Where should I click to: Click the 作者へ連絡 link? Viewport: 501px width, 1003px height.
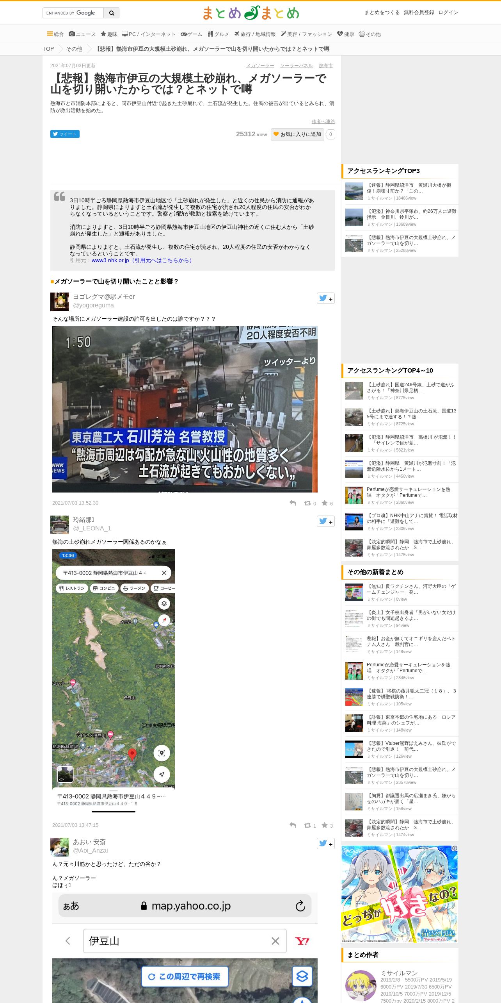323,121
